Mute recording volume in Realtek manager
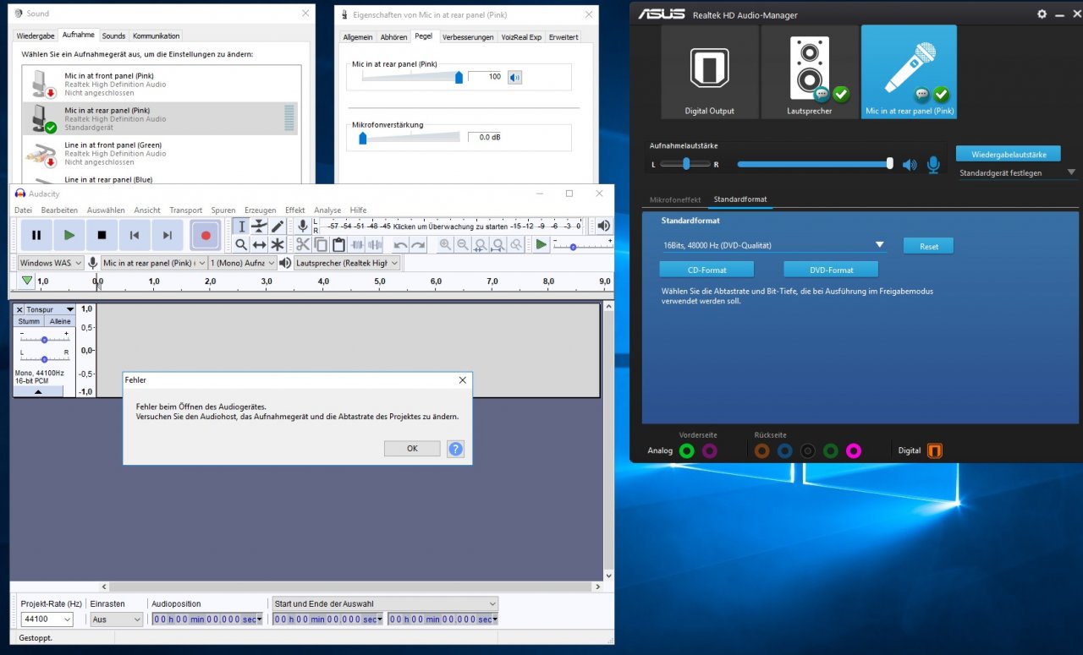The width and height of the screenshot is (1083, 655). 910,165
